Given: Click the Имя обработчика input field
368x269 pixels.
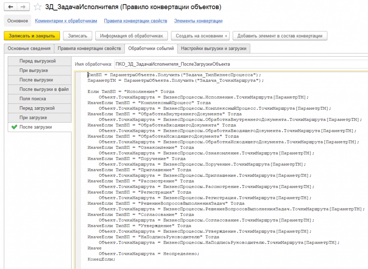Looking at the screenshot, I should coord(239,64).
